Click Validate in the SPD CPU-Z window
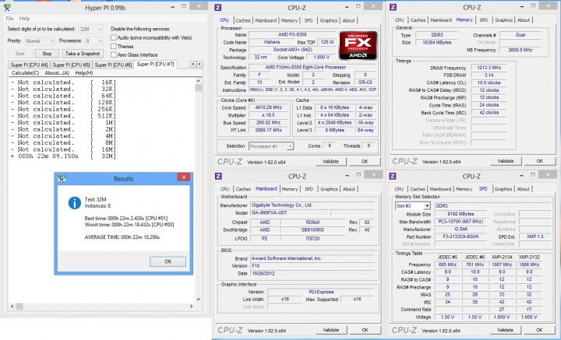This screenshot has height=340, width=561. click(x=505, y=330)
